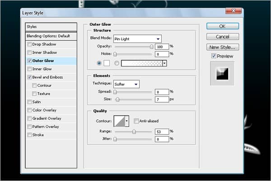
Task: Click the New Style... button
Action: 223,47
